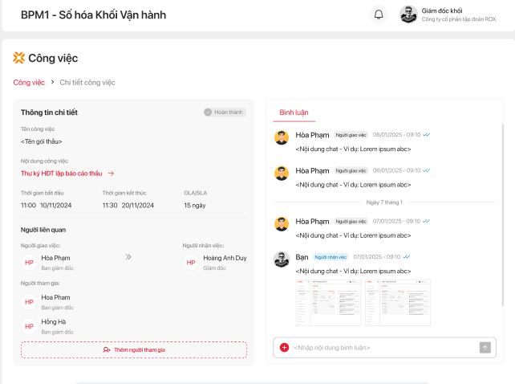
Task: Click the avatar beside the Bạn comment
Action: pyautogui.click(x=282, y=259)
